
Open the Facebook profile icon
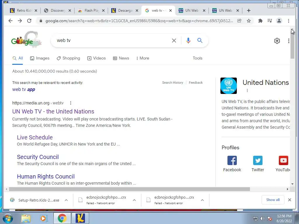tap(232, 160)
